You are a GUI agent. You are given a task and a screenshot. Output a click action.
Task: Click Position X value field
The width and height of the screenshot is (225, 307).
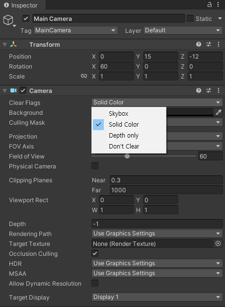(116, 57)
